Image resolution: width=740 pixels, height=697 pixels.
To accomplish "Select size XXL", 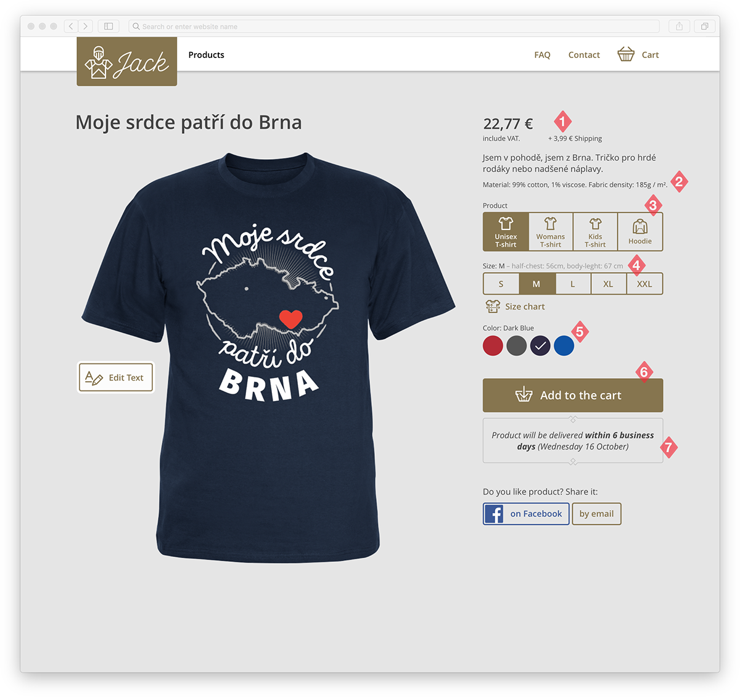I will [644, 284].
